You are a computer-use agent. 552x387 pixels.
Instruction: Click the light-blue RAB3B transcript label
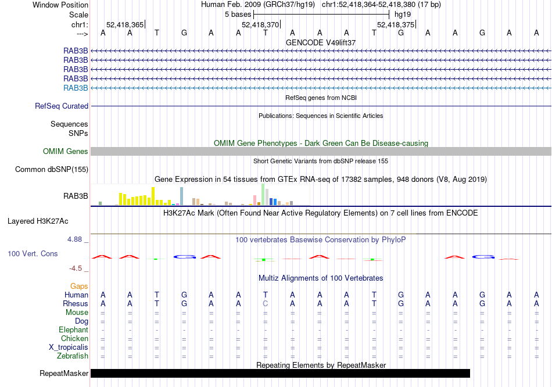point(76,88)
